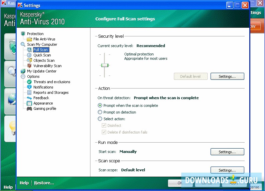Click the Threats and exclusions checkmark icon
Image resolution: width=265 pixels, height=191 pixels.
(29, 82)
